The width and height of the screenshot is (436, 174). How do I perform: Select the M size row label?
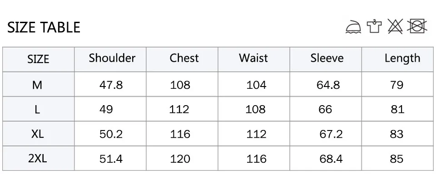click(x=37, y=85)
